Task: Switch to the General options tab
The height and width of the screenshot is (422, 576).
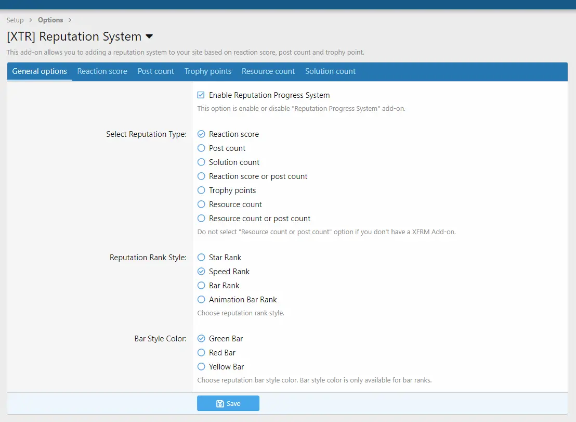Action: [x=40, y=71]
